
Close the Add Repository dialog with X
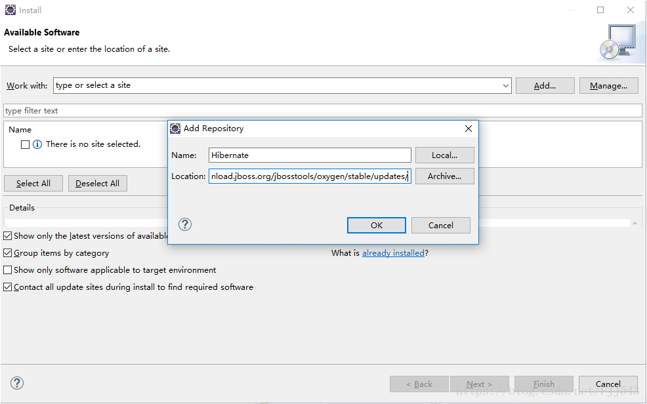[469, 129]
